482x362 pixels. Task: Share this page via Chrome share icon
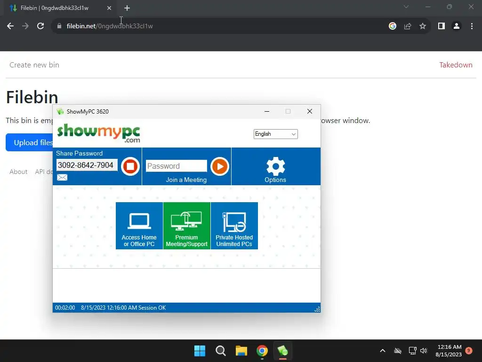tap(408, 26)
